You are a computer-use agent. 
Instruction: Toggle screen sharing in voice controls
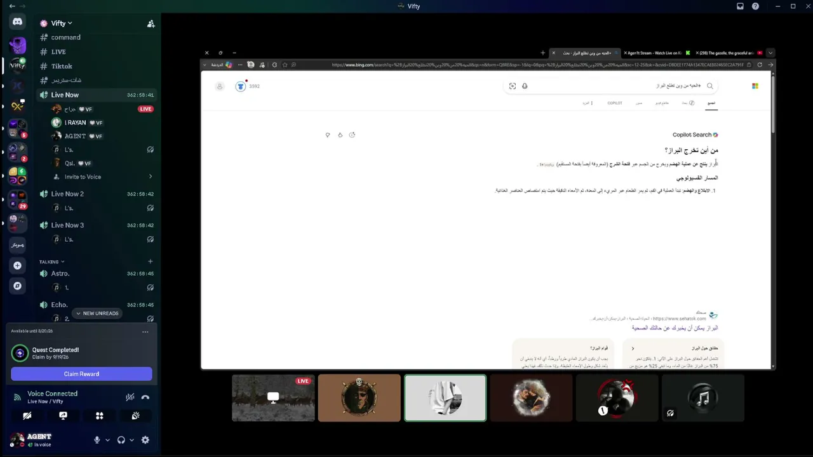click(63, 416)
